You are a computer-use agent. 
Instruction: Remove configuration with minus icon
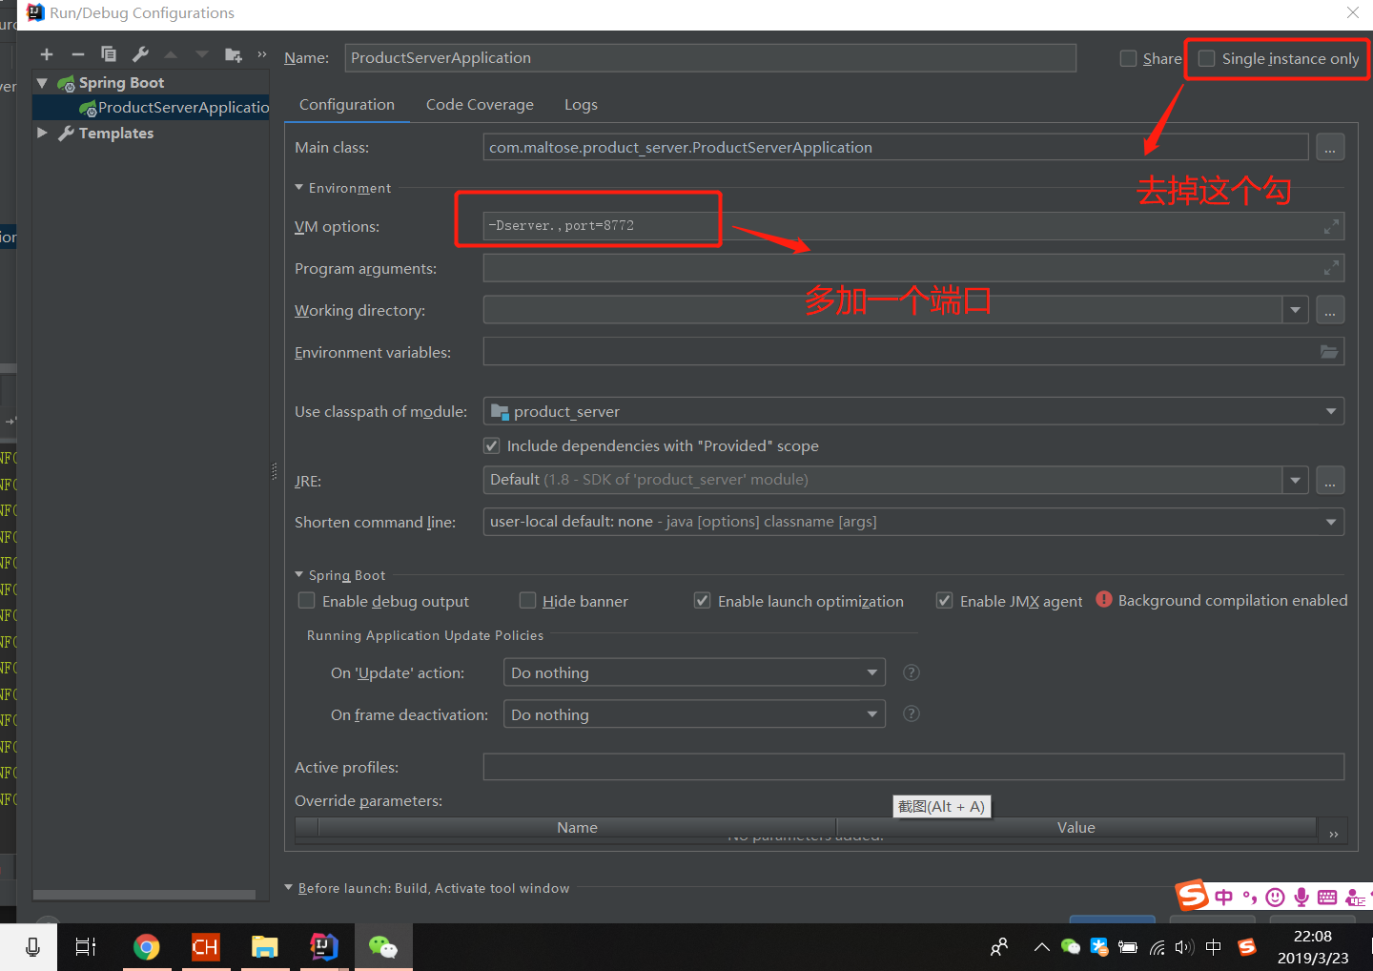click(78, 54)
